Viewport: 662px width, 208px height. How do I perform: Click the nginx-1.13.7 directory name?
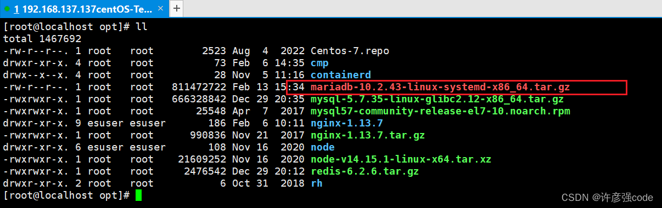[x=347, y=123]
